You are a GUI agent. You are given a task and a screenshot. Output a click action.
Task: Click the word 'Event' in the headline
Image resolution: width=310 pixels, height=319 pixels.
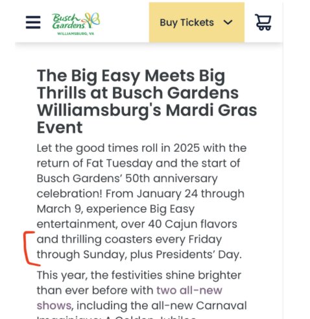pos(60,128)
